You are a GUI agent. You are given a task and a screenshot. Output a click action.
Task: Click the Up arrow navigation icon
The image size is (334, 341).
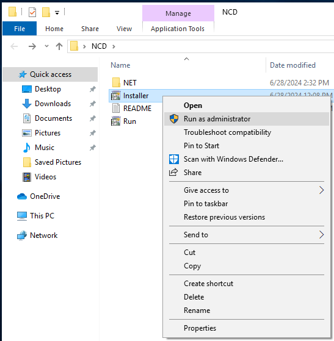click(x=59, y=46)
